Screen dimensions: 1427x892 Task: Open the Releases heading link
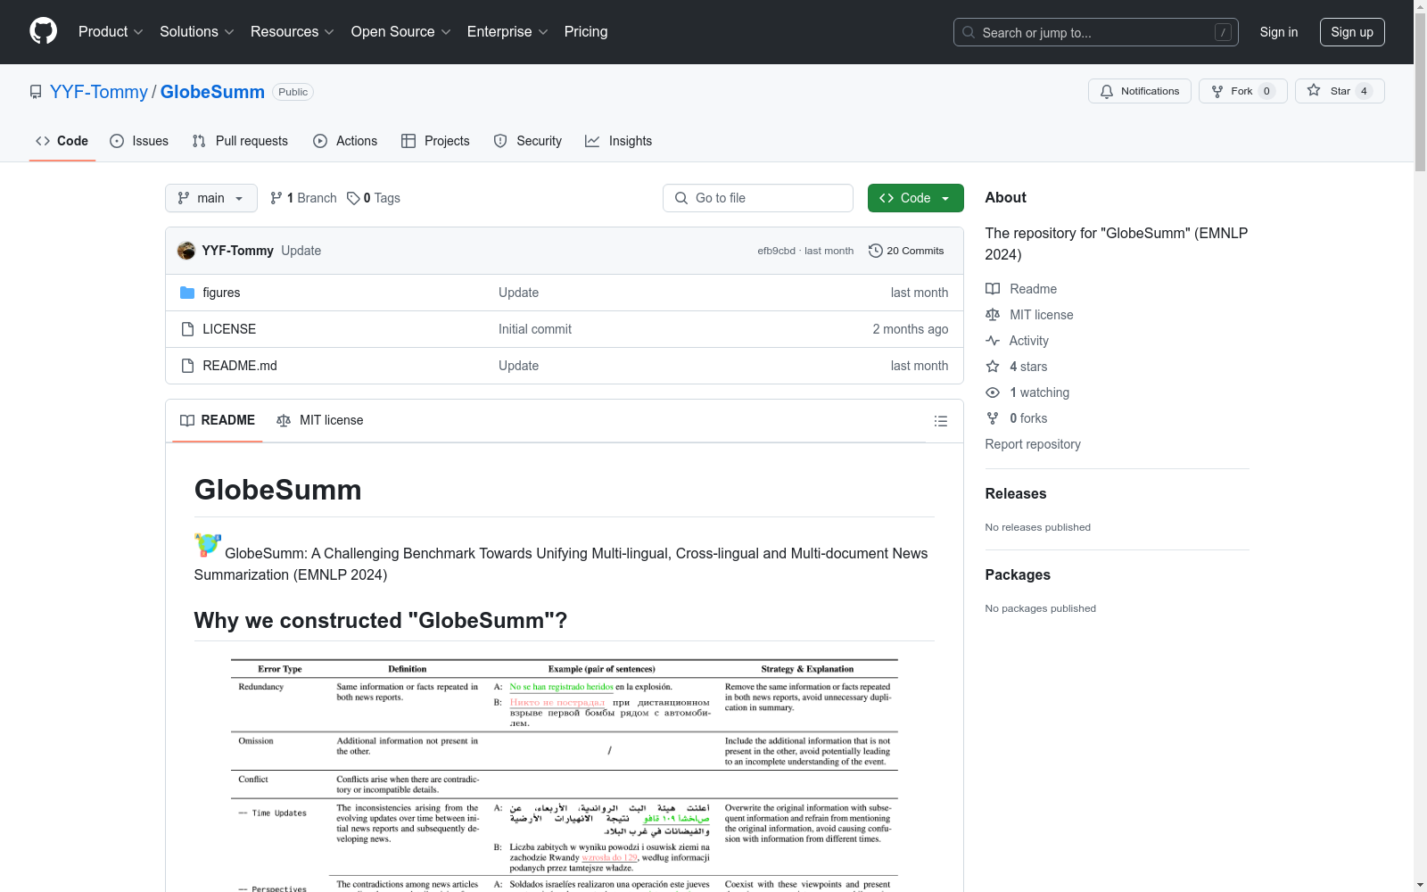(1016, 493)
